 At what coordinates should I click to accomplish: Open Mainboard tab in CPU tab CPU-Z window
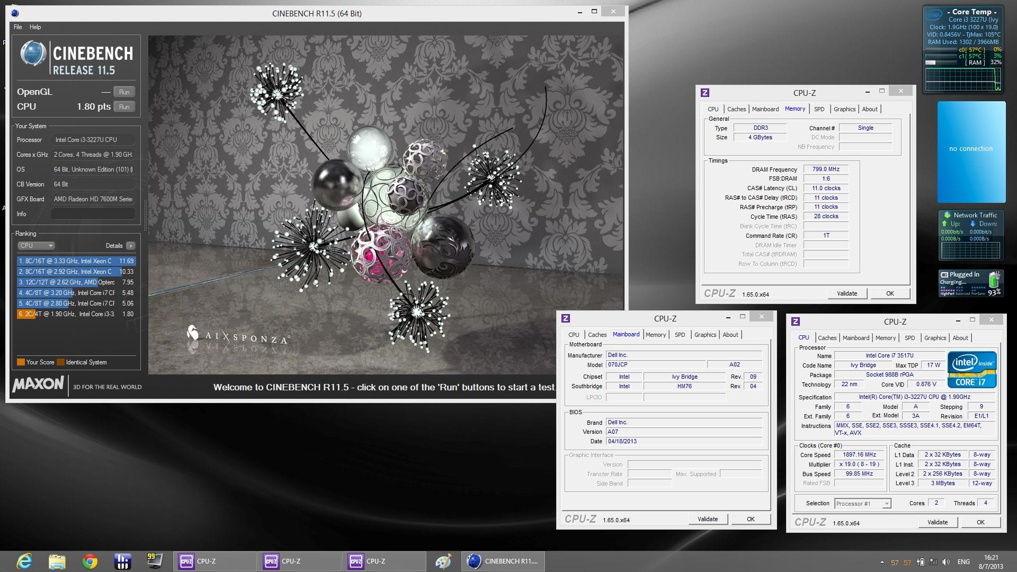click(x=856, y=338)
